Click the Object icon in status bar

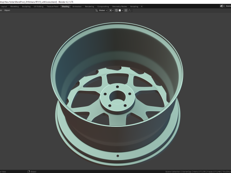29,172
